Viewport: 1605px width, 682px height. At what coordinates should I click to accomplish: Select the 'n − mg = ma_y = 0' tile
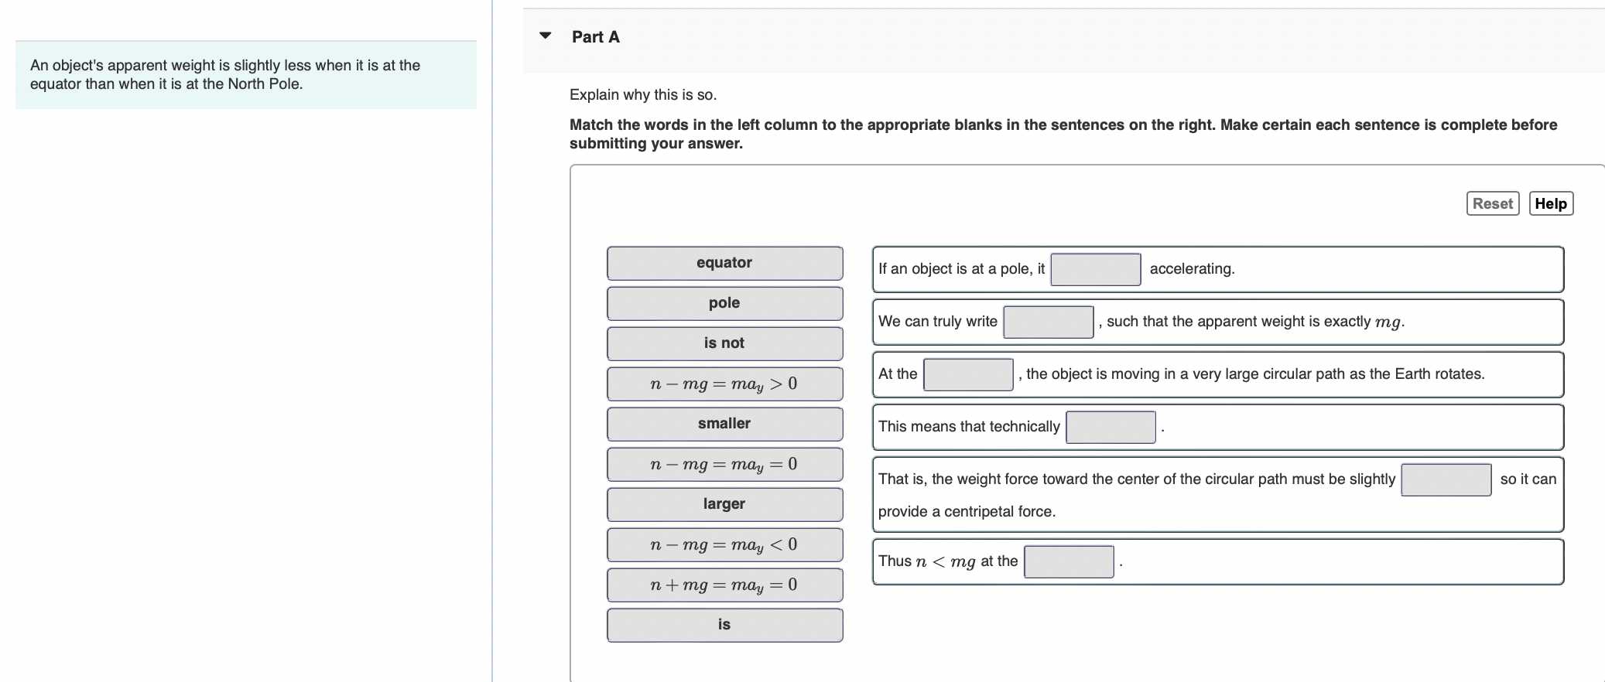[724, 464]
